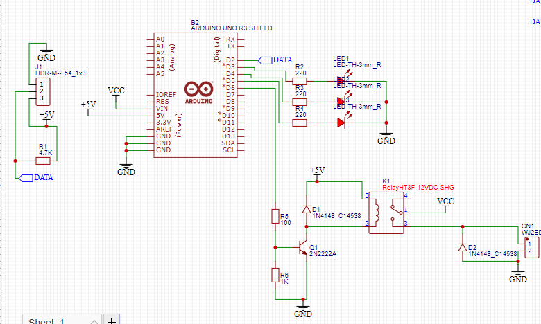Click the 2N2222A part name

[x=323, y=254]
